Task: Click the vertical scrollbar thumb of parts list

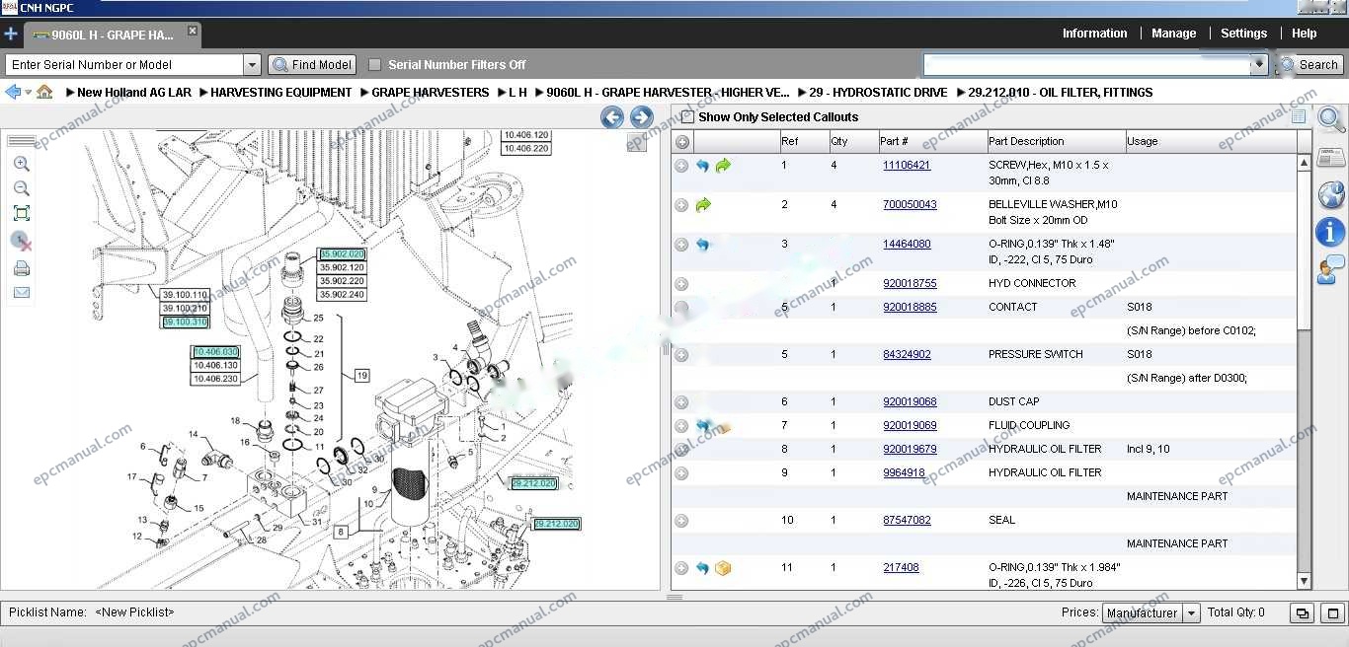Action: pos(1304,251)
